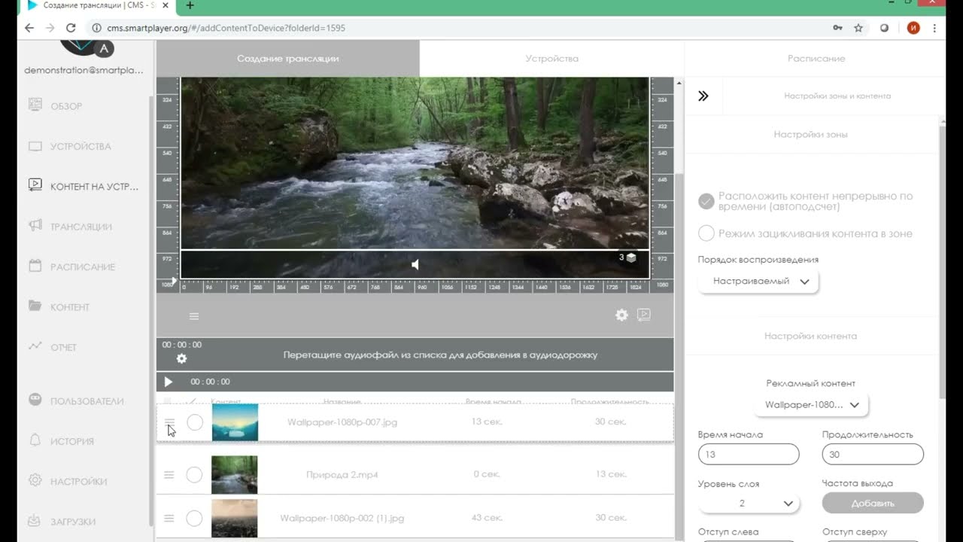Image resolution: width=963 pixels, height=542 pixels.
Task: Switch to the Создание трансляции tab
Action: tap(287, 58)
